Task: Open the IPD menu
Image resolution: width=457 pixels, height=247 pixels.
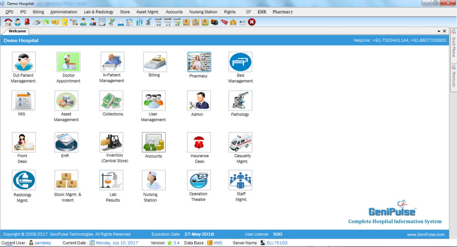Action: coord(23,12)
